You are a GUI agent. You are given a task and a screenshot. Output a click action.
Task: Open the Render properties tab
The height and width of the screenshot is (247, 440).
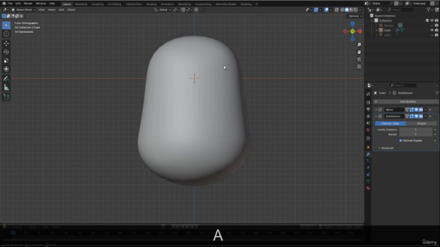[x=368, y=102]
